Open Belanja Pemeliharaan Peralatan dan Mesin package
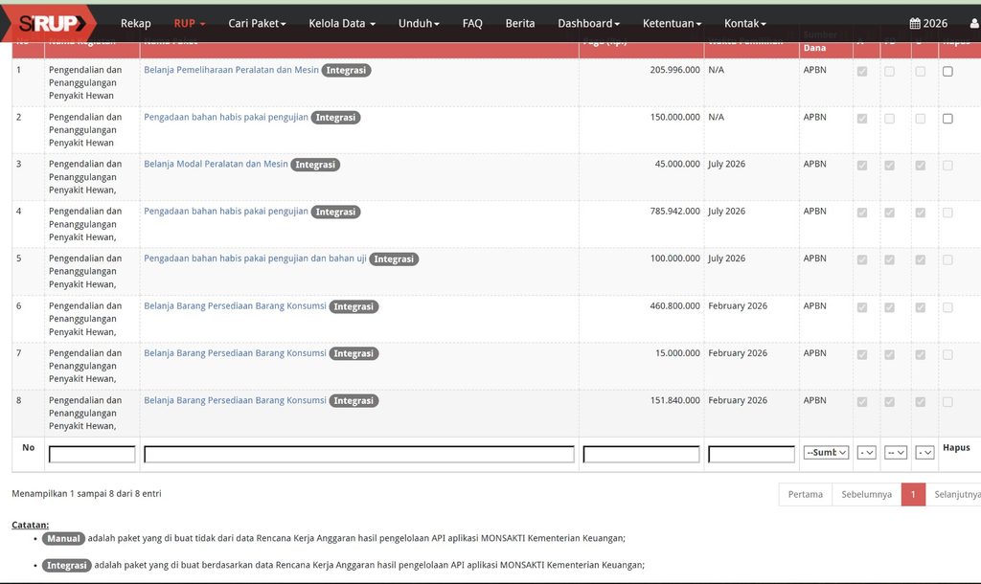 [x=232, y=70]
